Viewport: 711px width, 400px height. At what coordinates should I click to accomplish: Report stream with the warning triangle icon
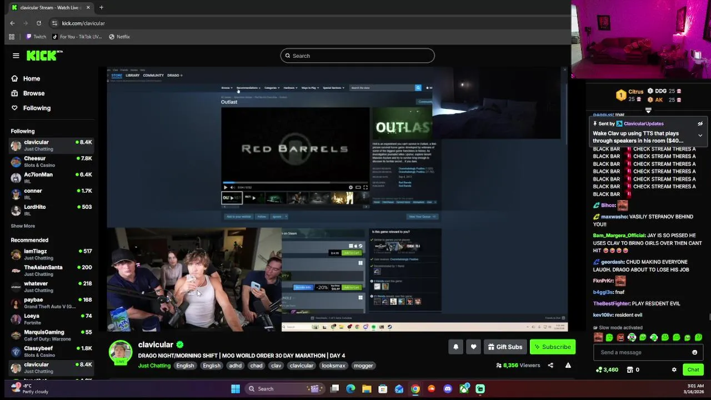pyautogui.click(x=568, y=365)
